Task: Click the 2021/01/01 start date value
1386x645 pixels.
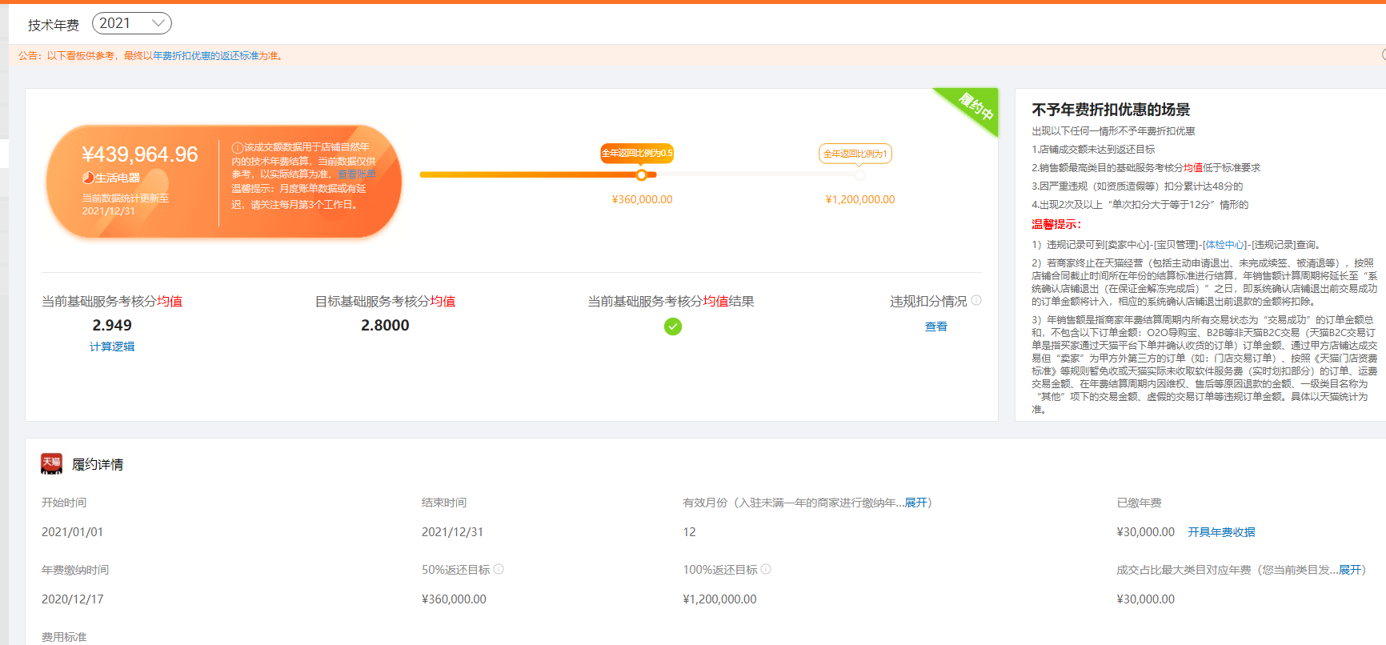Action: (72, 532)
